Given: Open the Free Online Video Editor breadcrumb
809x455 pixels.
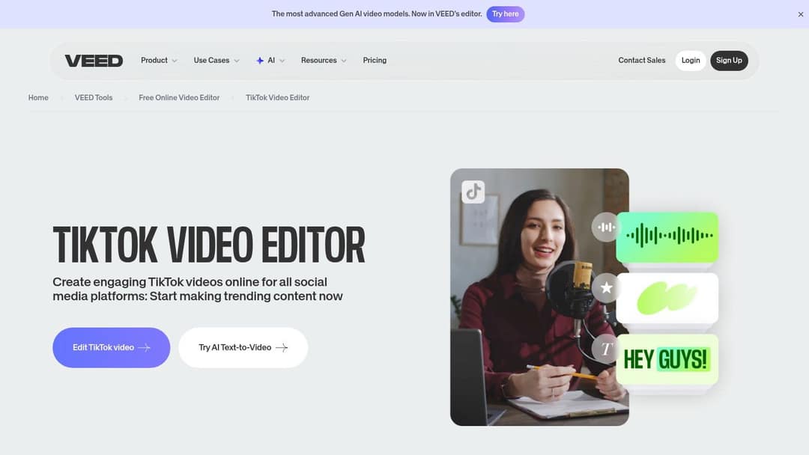Looking at the screenshot, I should point(179,97).
